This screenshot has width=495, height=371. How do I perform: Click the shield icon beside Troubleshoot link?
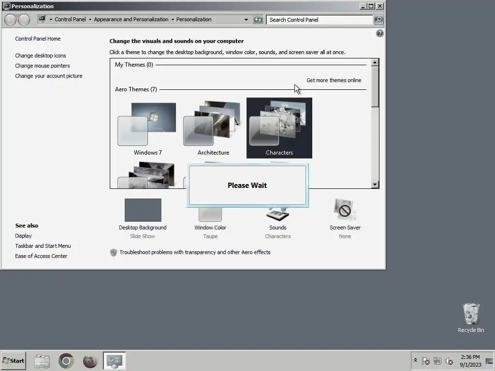[114, 252]
